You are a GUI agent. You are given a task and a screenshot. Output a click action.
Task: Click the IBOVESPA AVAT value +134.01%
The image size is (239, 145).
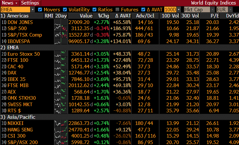pos(120,41)
